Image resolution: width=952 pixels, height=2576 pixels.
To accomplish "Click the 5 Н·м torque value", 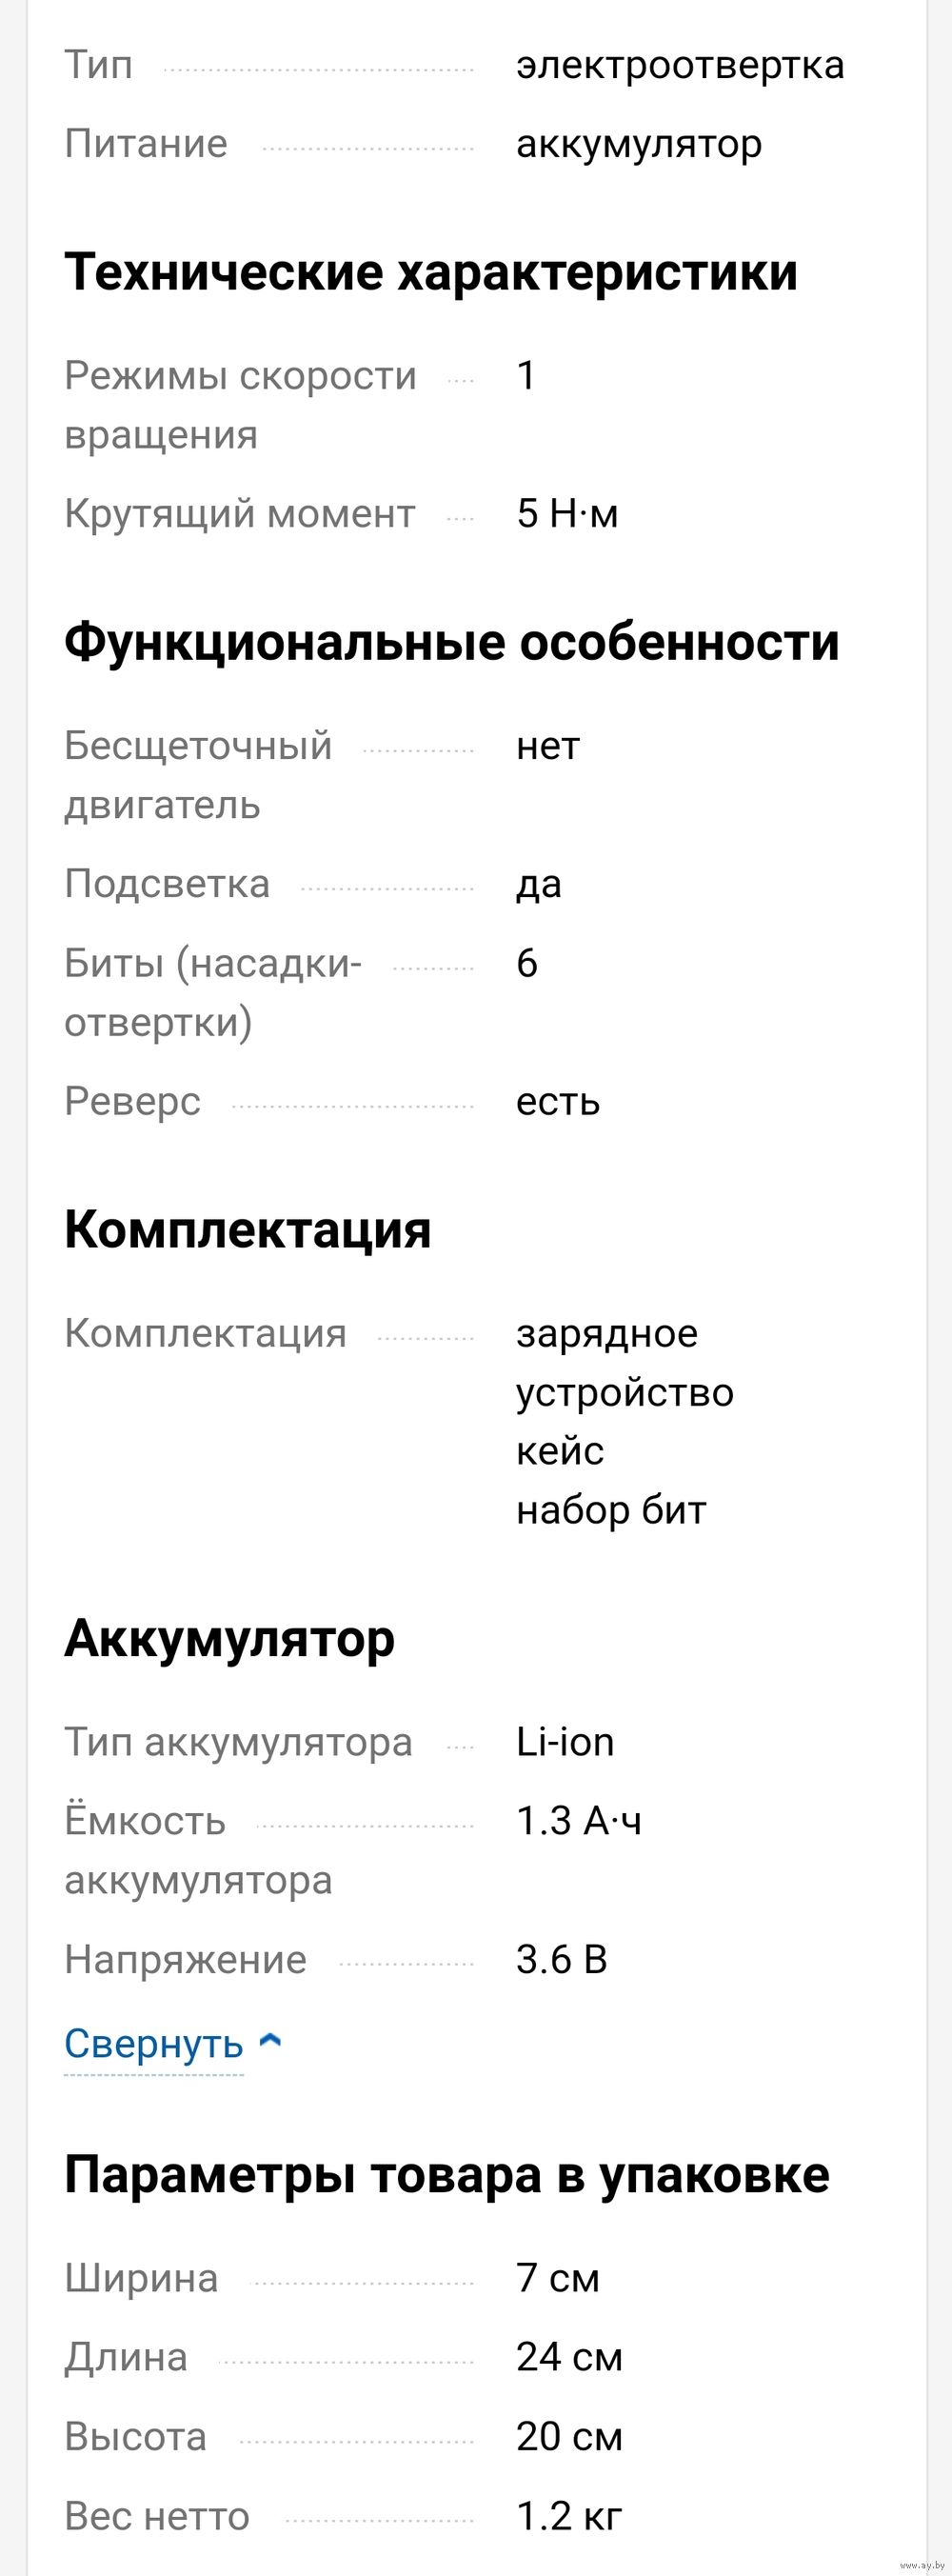I will [567, 514].
